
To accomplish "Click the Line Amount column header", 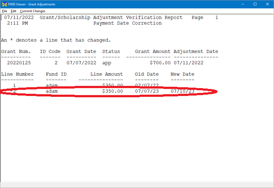I will tap(107, 74).
